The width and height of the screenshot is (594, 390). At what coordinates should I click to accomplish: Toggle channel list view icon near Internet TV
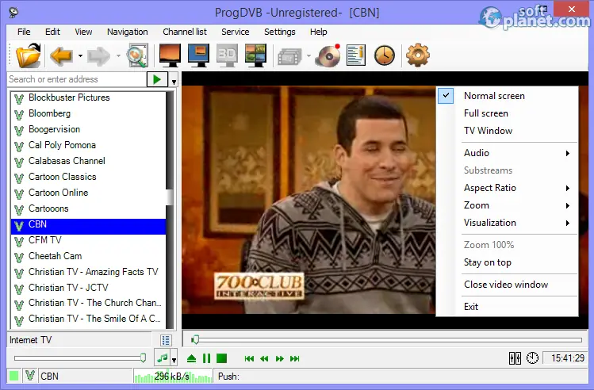click(x=166, y=340)
